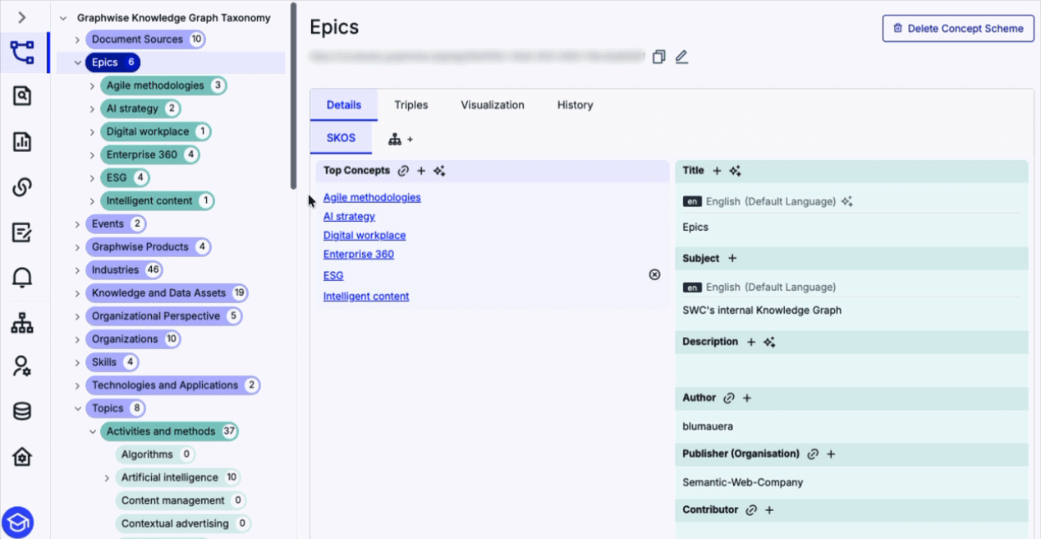Collapse the Epics tree node
Image resolution: width=1041 pixels, height=539 pixels.
78,62
